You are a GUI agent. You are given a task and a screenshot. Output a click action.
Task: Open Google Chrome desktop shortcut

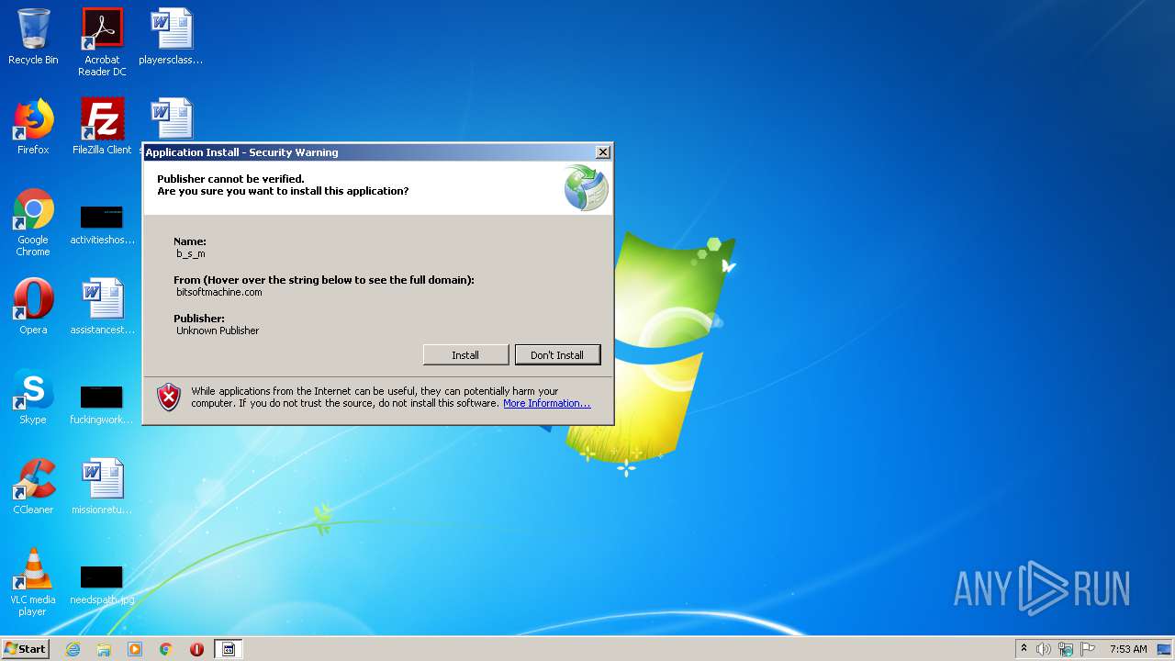click(x=33, y=222)
